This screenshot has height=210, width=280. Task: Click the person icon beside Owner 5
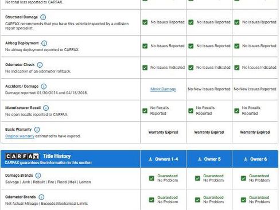coord(200,159)
